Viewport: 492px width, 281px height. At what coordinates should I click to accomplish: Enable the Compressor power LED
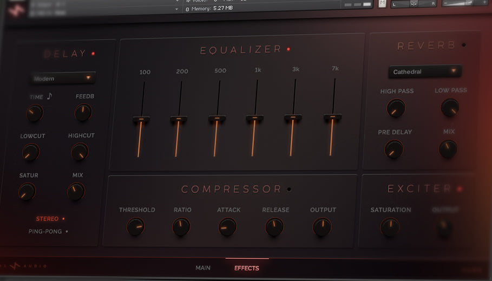tap(289, 189)
